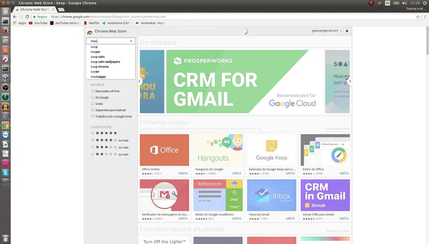
Task: Click GRÁTIS under Inbox by Gmail
Action: pos(290,219)
